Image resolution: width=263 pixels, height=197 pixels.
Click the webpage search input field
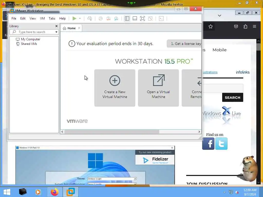[223, 88]
